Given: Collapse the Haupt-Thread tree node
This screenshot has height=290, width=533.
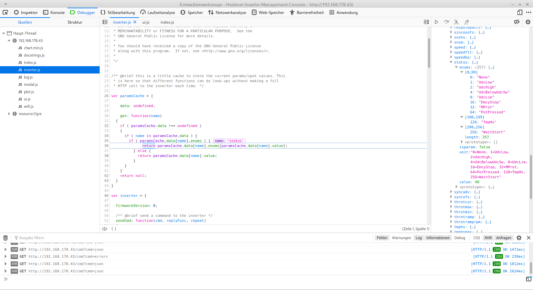Looking at the screenshot, I should [4, 33].
